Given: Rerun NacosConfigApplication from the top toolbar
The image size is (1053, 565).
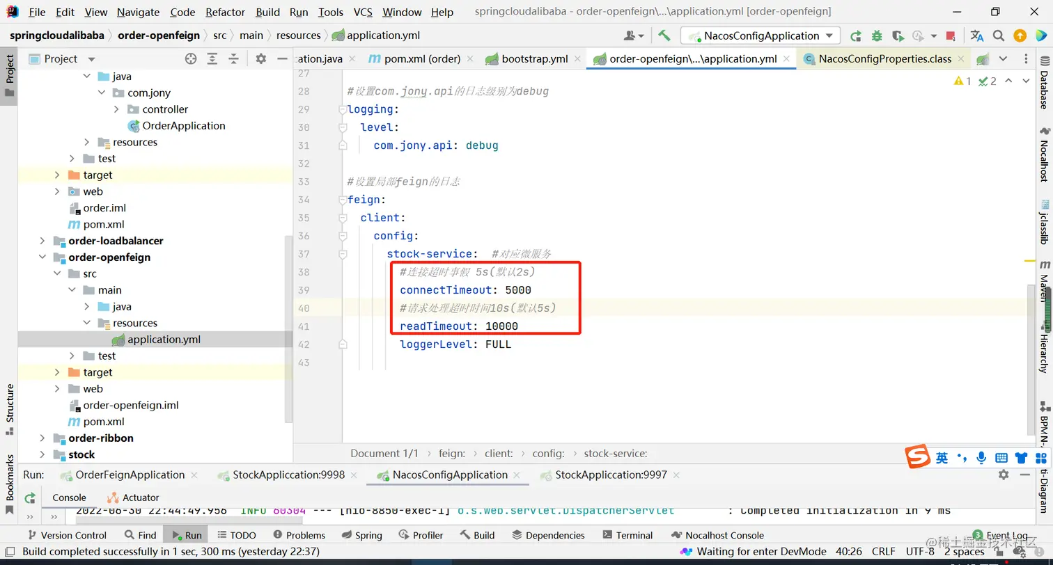Looking at the screenshot, I should point(856,35).
